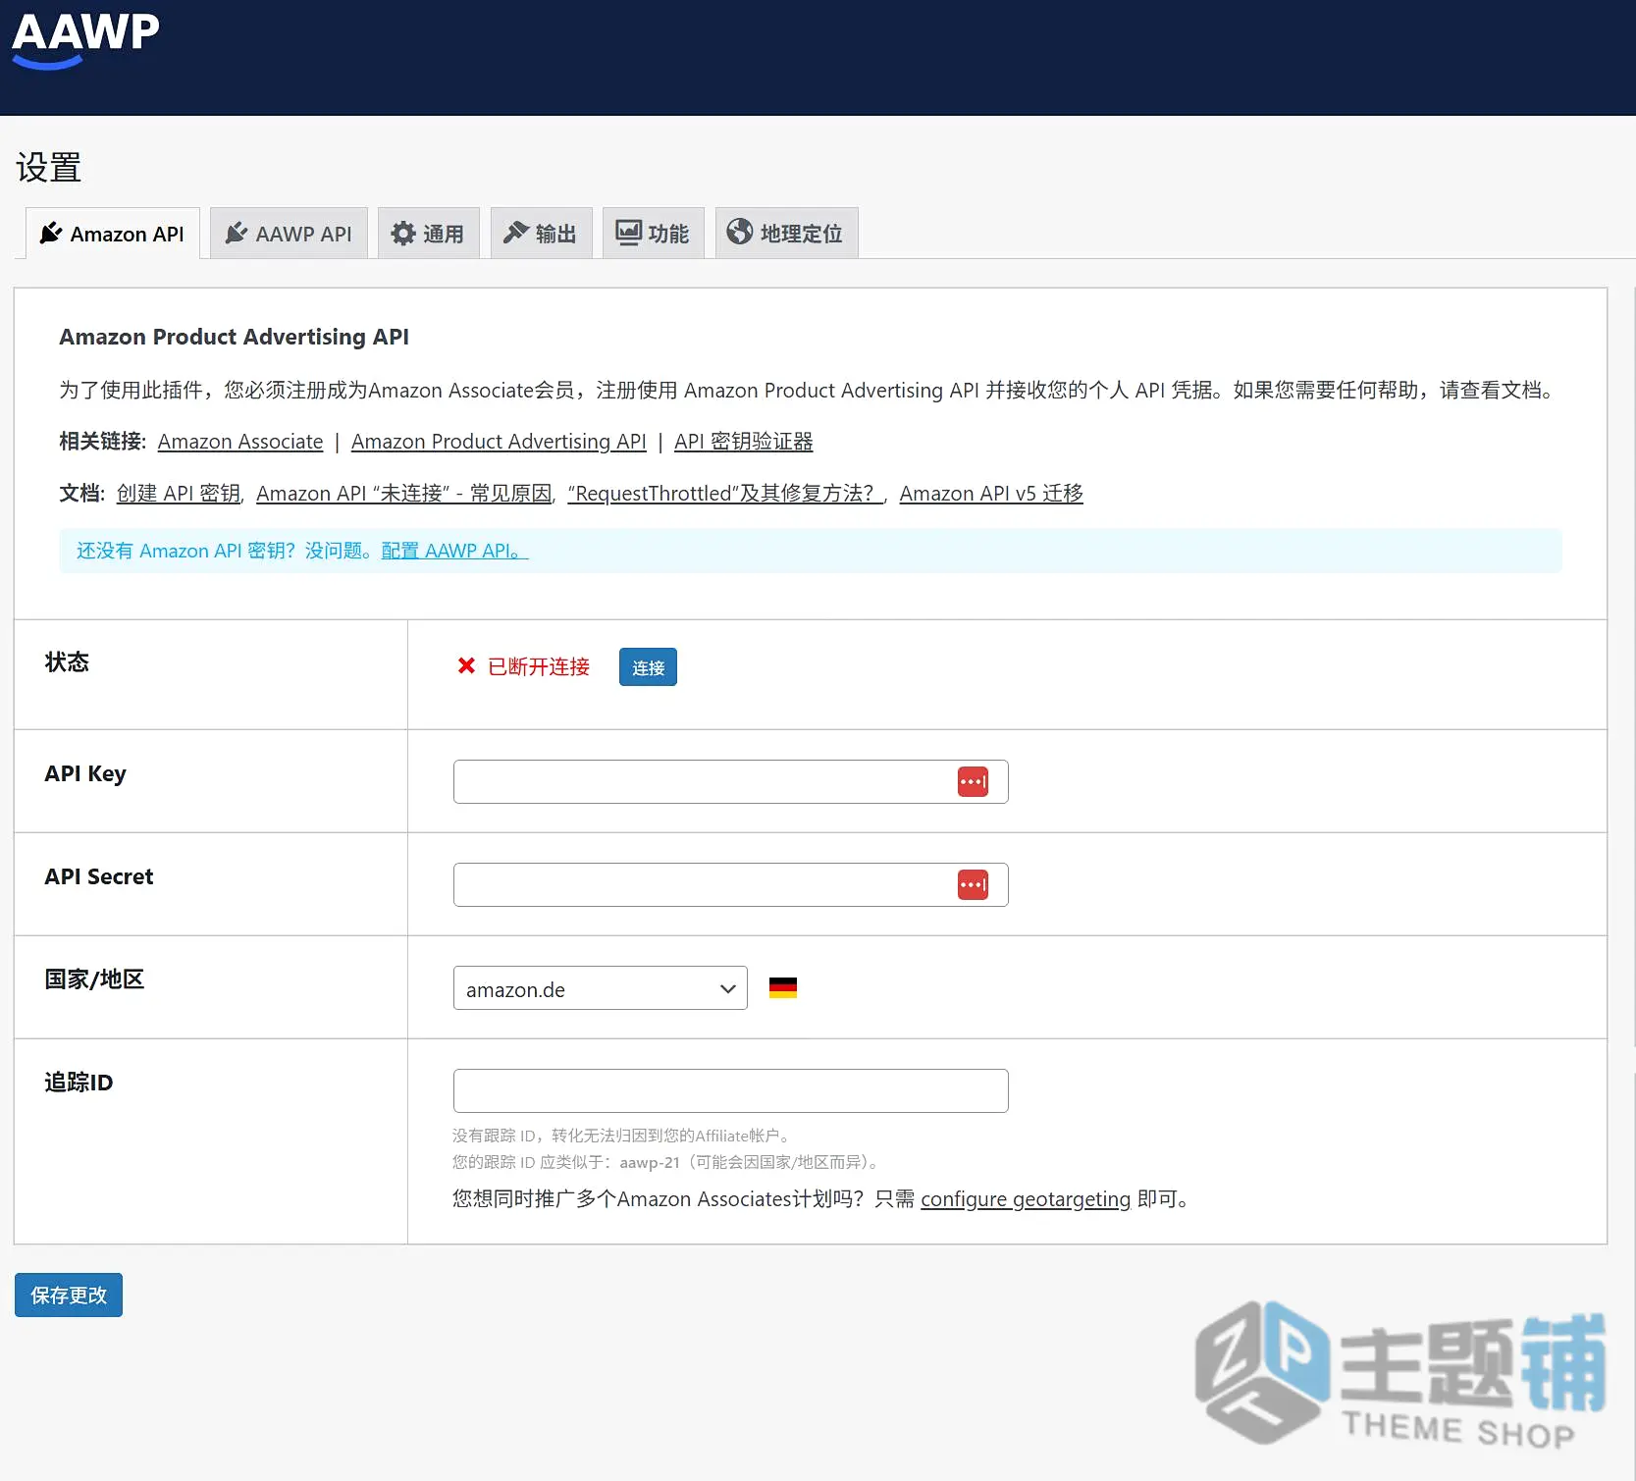Viewport: 1636px width, 1481px height.
Task: Focus the API Key input field
Action: tap(730, 782)
